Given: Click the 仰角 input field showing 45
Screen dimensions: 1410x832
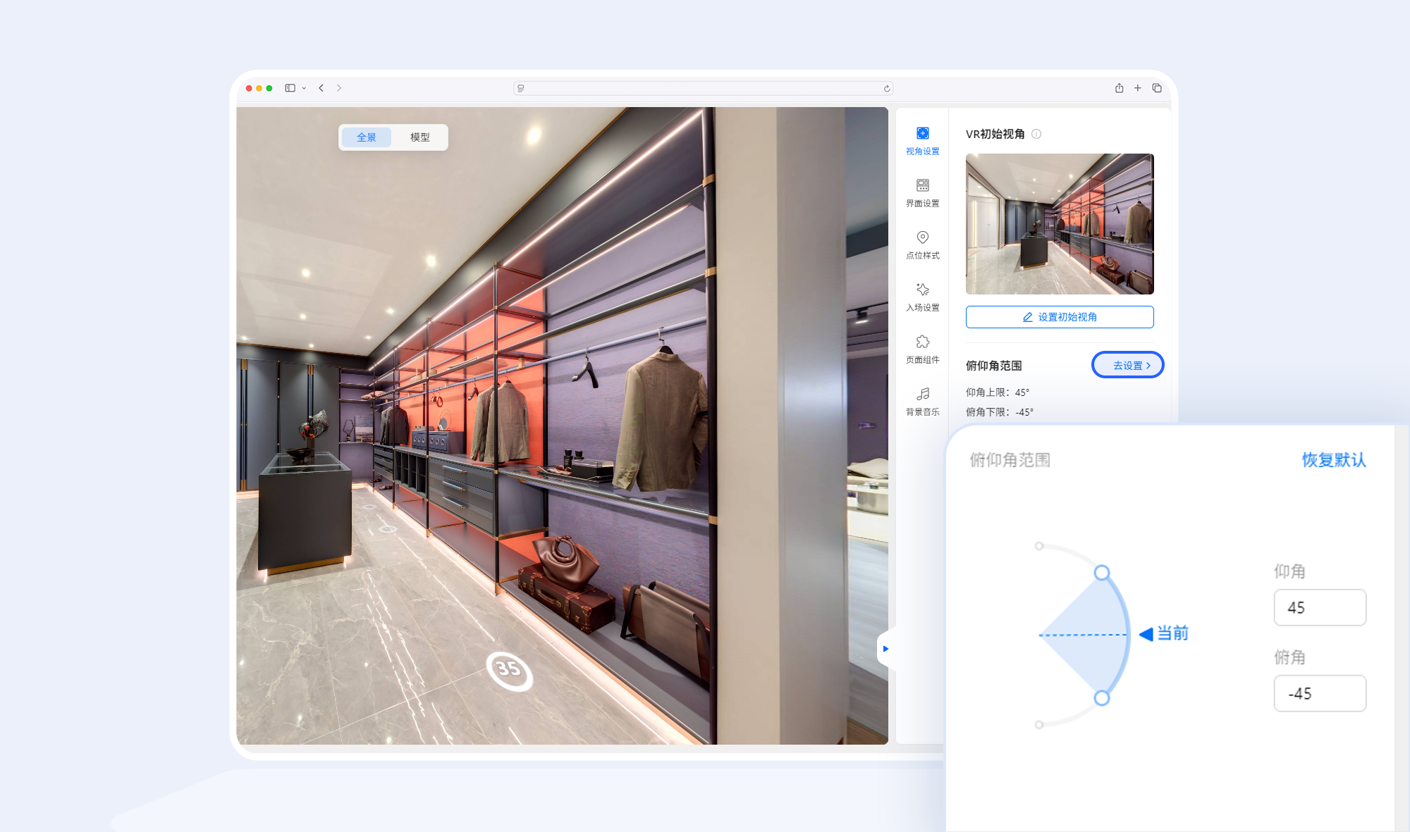Looking at the screenshot, I should (x=1320, y=607).
